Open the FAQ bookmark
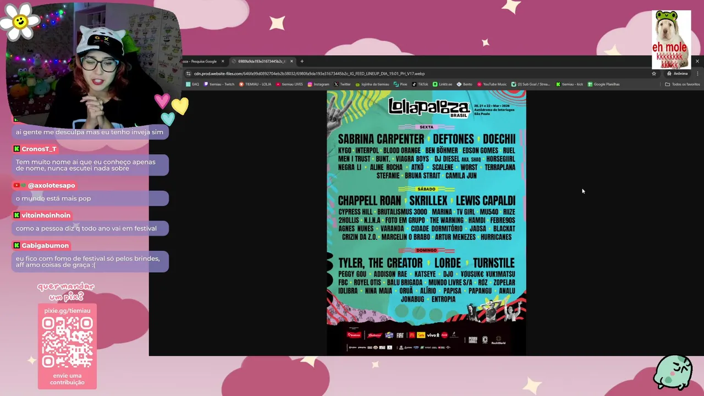704x396 pixels. (193, 84)
